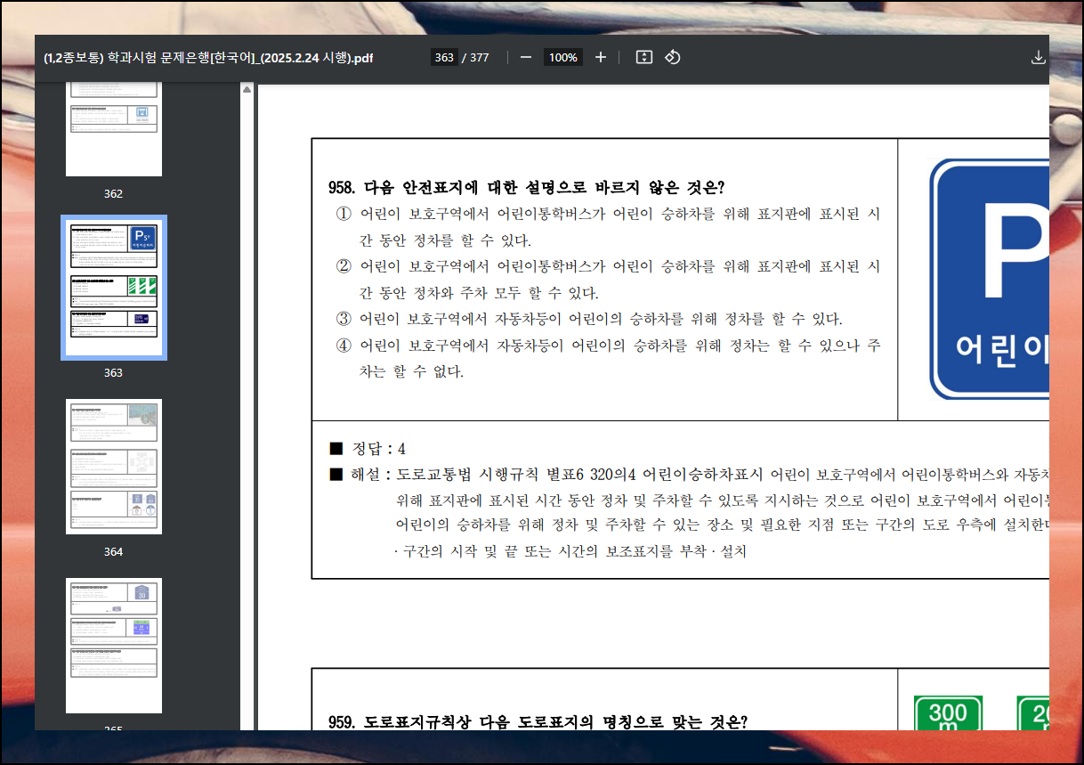Open page 364 thumbnail

114,467
